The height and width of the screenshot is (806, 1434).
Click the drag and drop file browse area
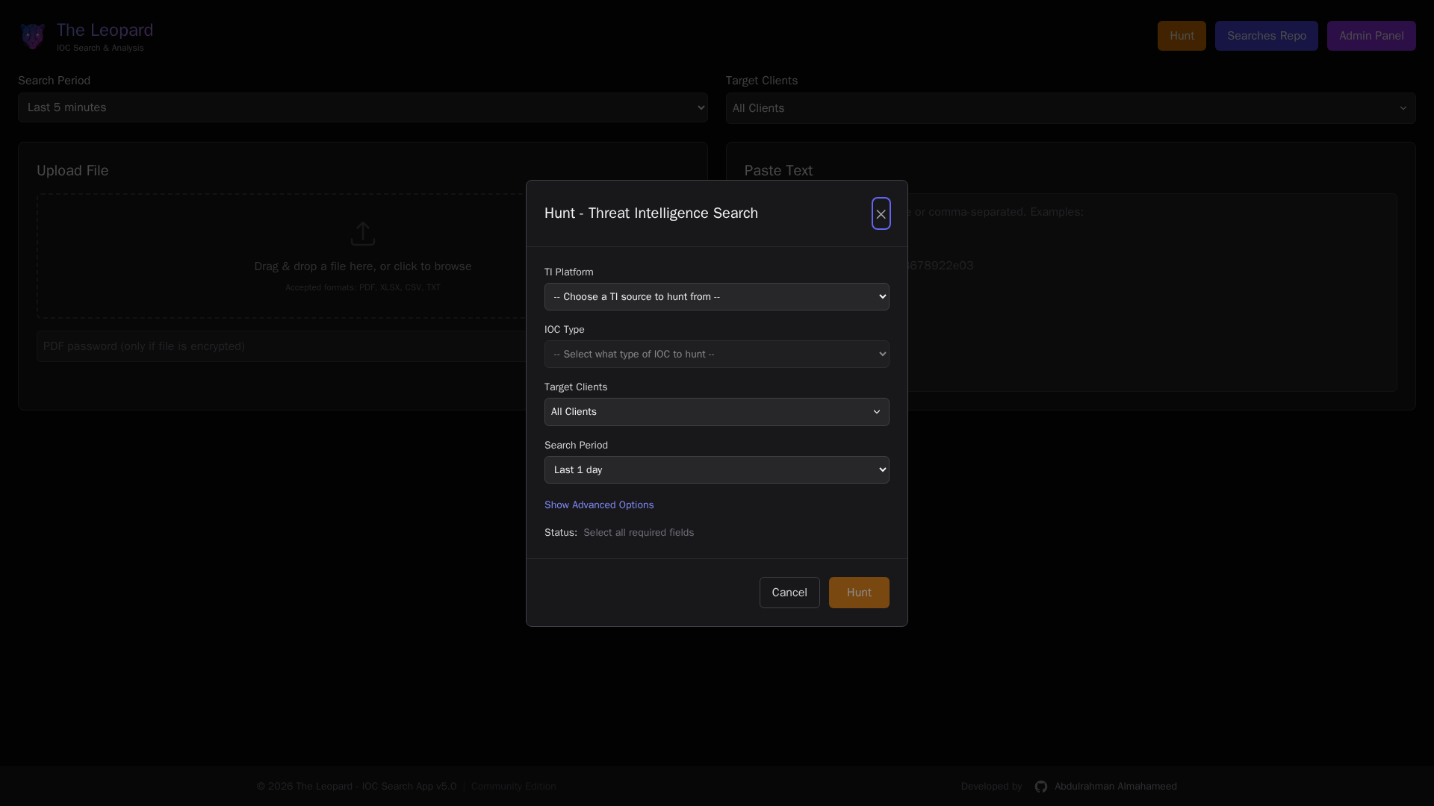[x=363, y=266]
